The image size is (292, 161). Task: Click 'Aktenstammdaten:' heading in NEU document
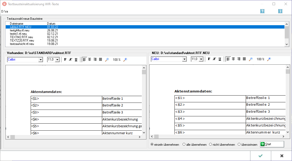coord(193,91)
